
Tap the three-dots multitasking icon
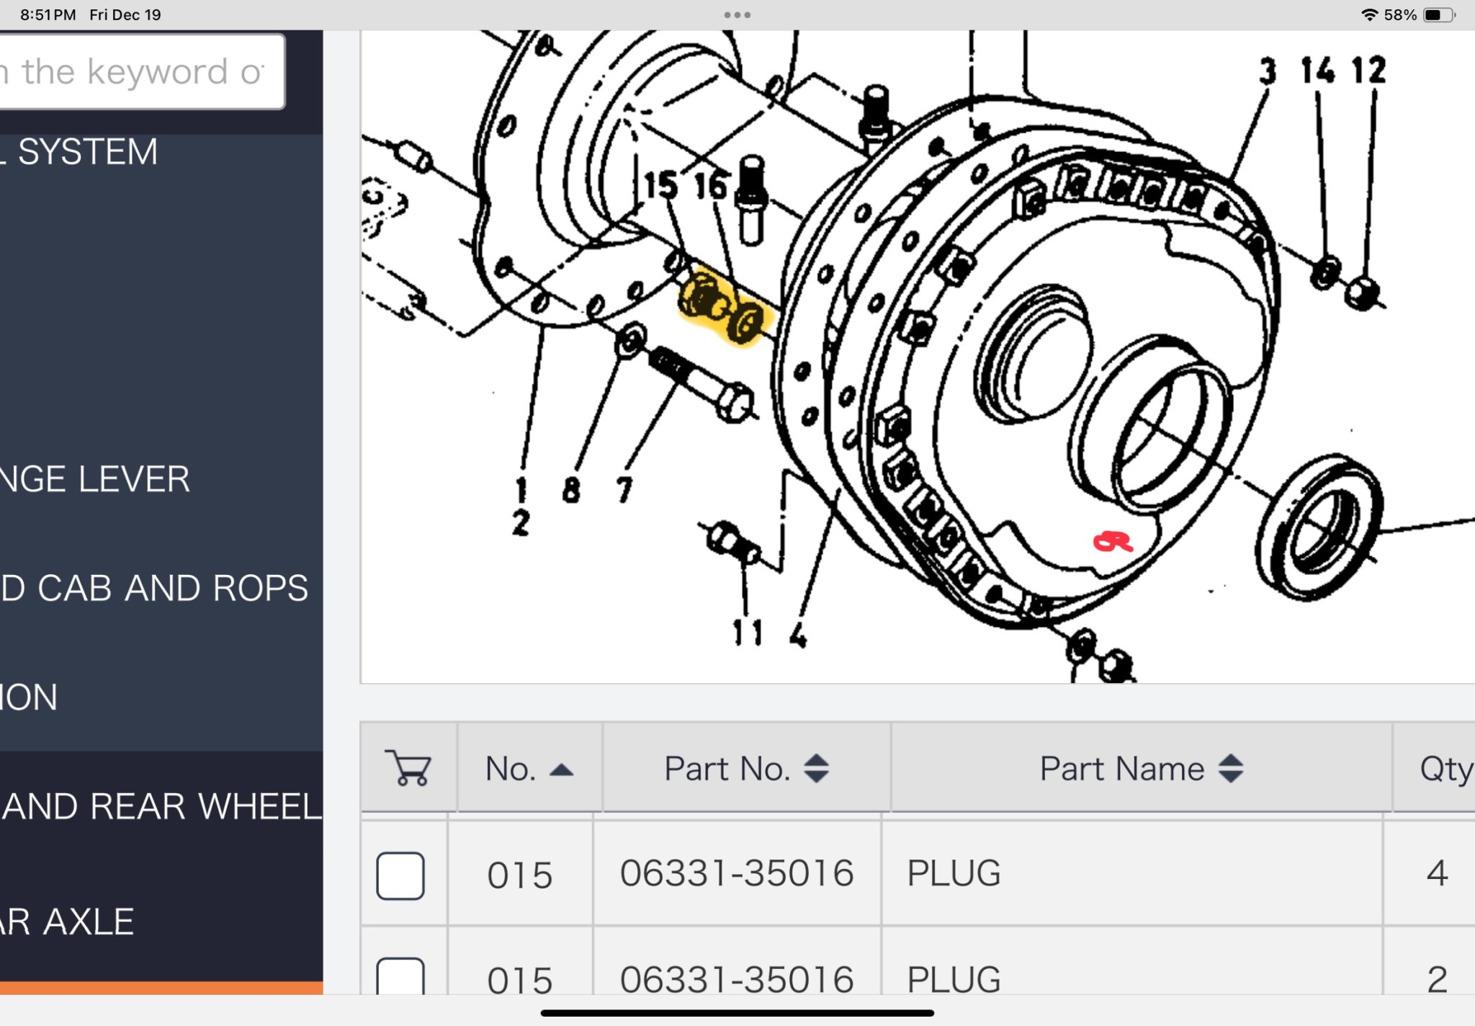click(737, 14)
